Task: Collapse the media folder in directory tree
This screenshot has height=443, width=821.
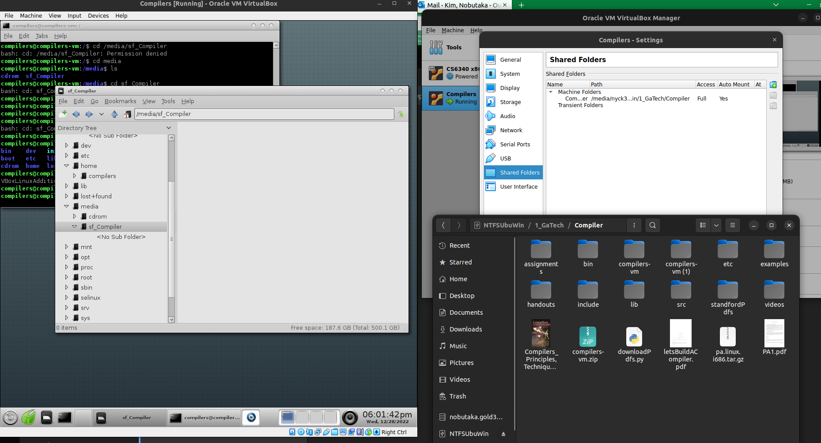Action: point(67,206)
